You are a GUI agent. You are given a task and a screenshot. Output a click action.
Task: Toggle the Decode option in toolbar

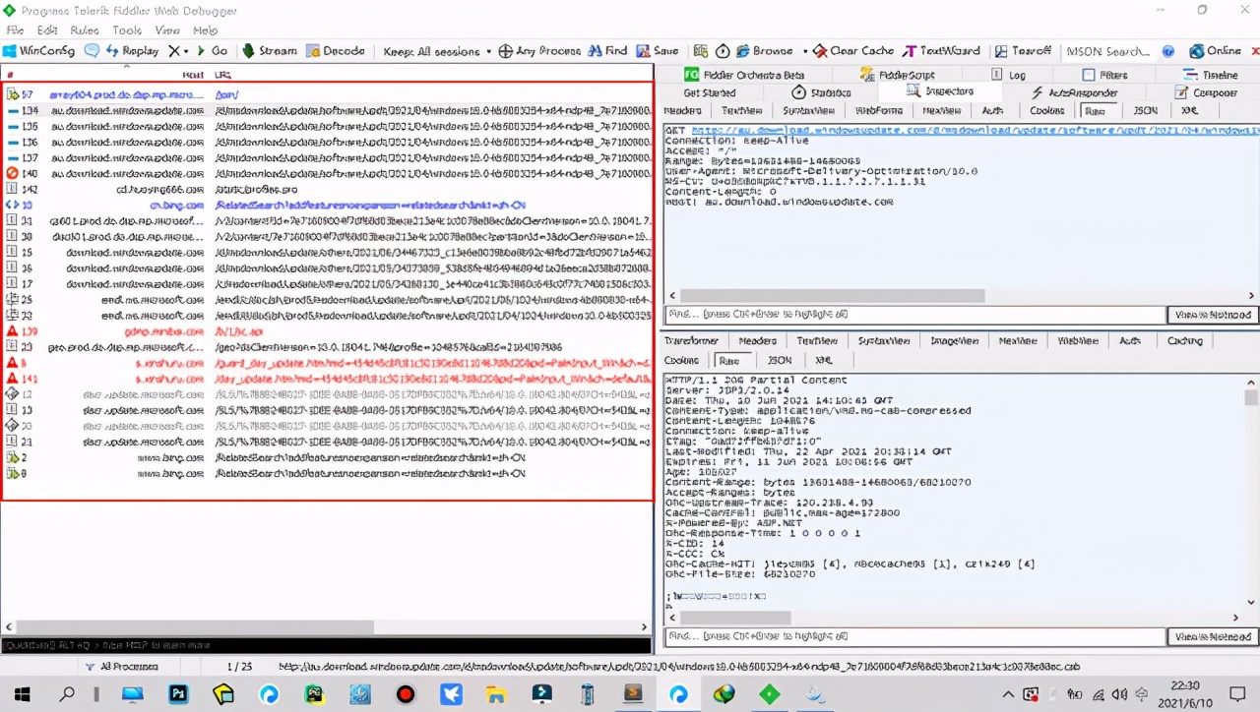[x=336, y=51]
